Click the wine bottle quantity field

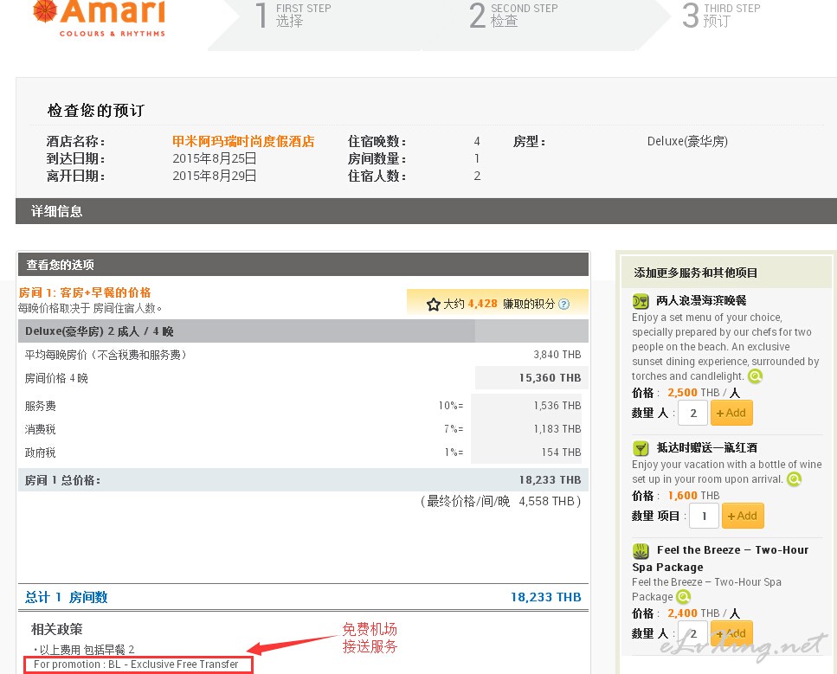704,516
